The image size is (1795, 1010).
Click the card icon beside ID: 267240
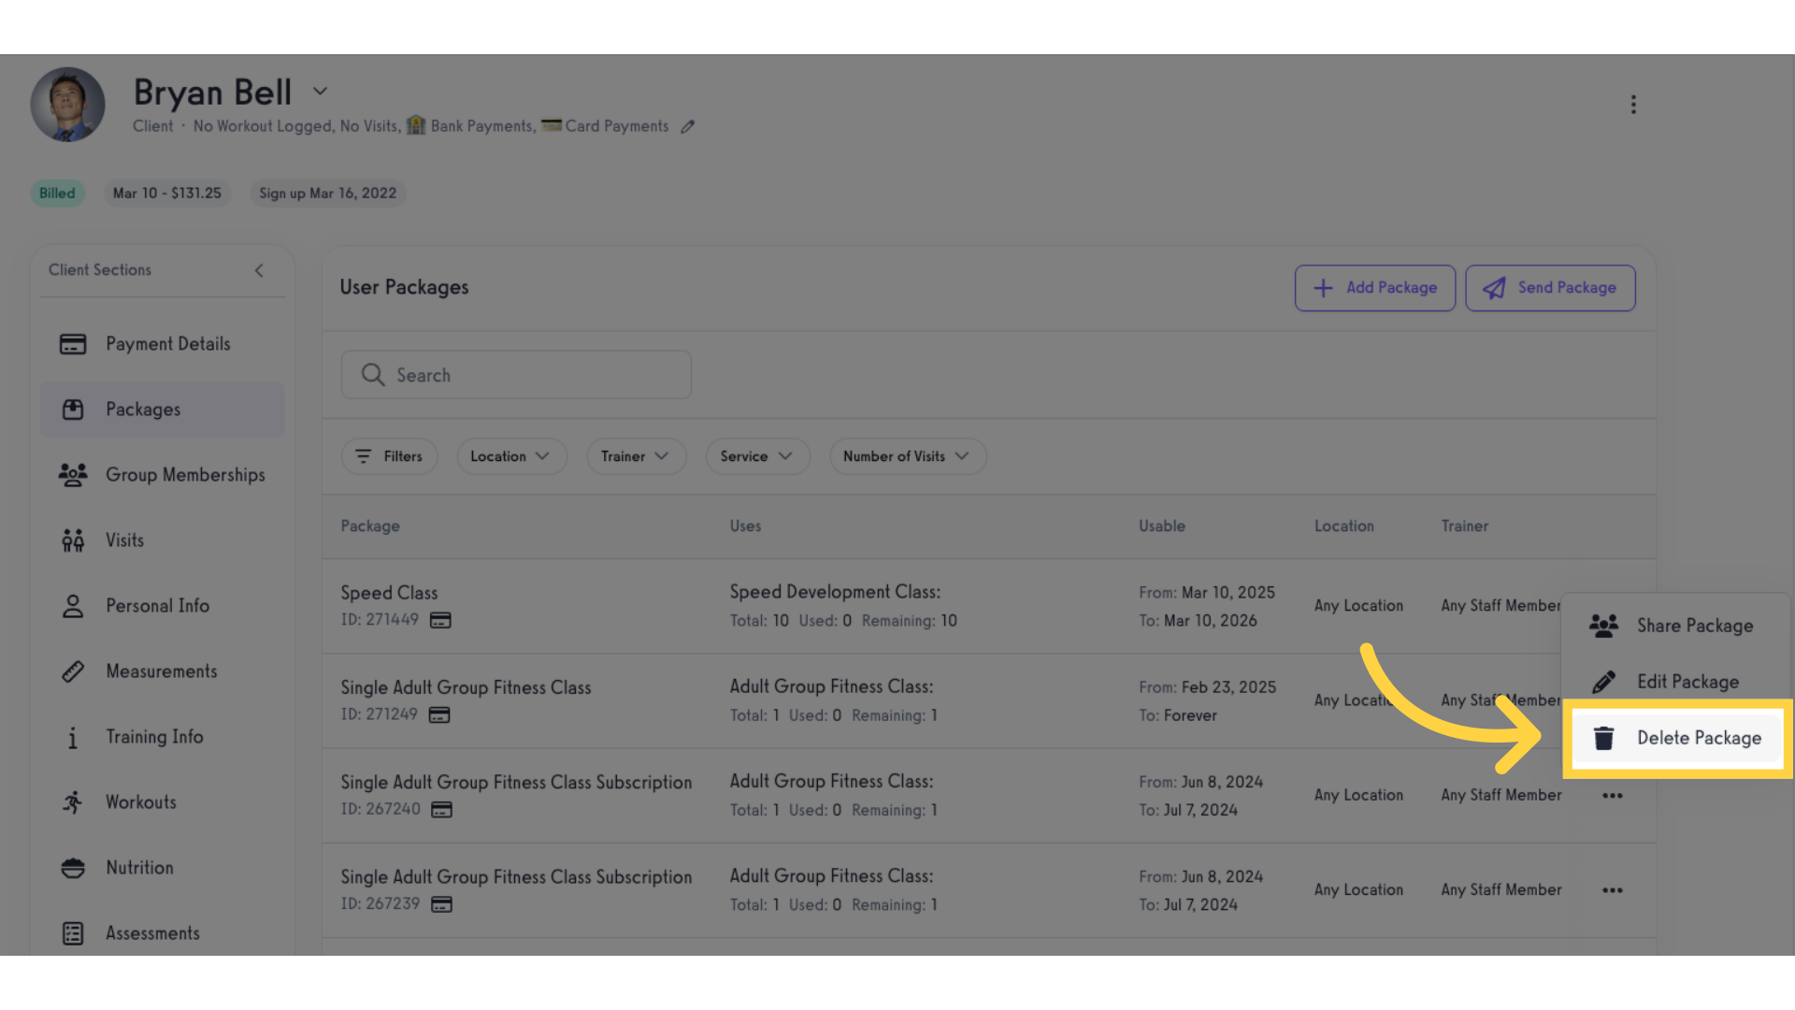[441, 810]
